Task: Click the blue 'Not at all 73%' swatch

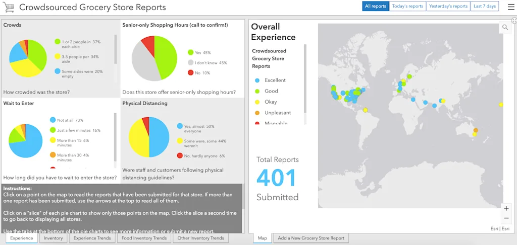Action: [x=53, y=120]
